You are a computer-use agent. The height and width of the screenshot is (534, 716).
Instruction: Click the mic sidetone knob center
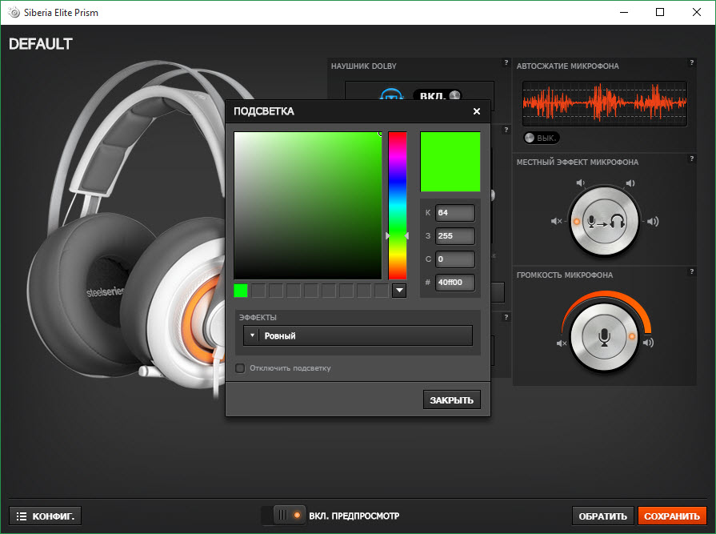pos(605,222)
